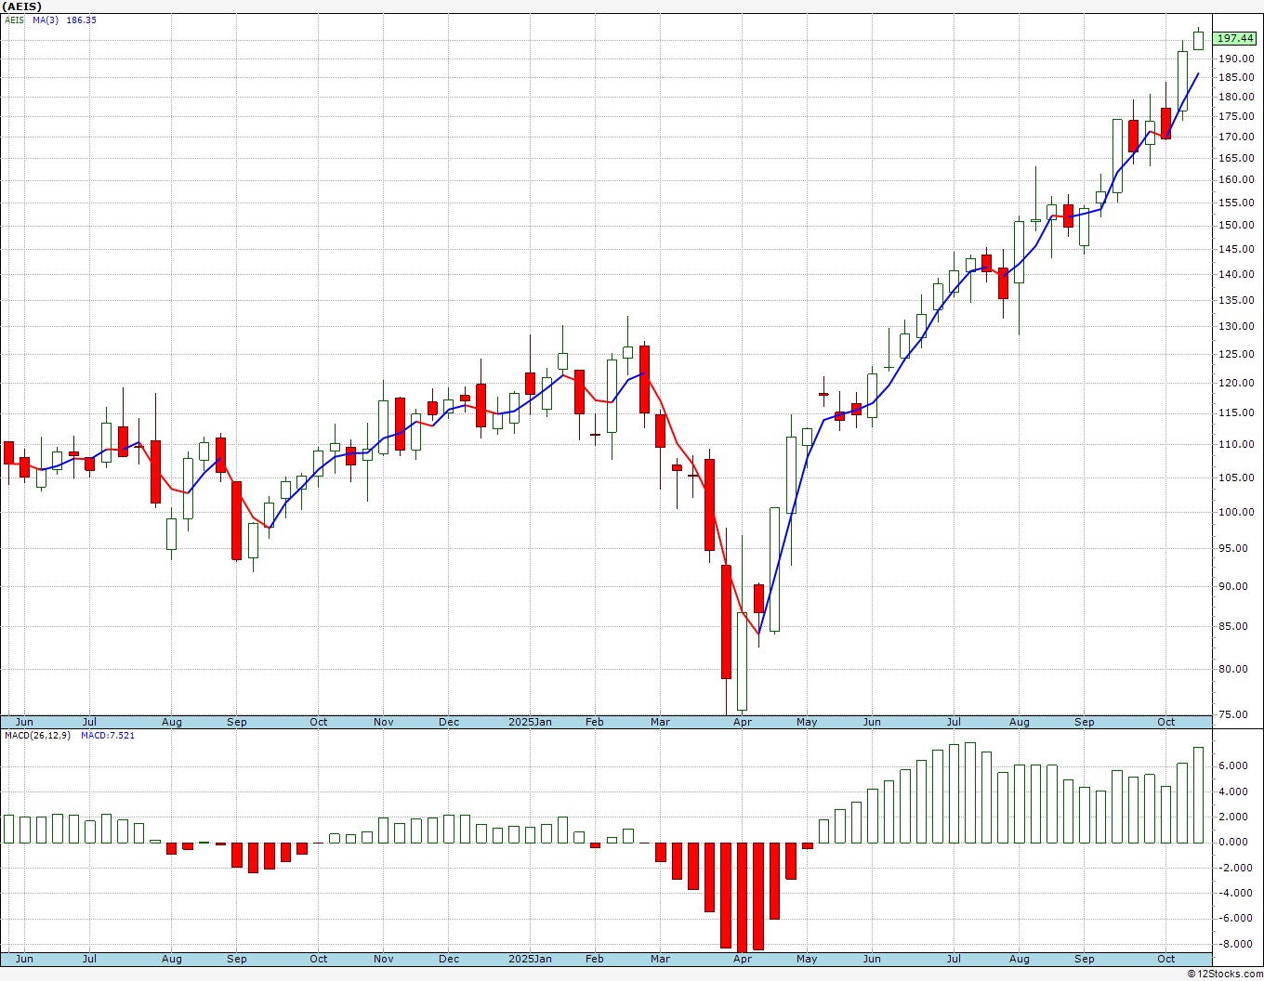Screen dimensions: 1264x981
Task: Click the 145.00 price axis label
Action: click(x=1237, y=249)
